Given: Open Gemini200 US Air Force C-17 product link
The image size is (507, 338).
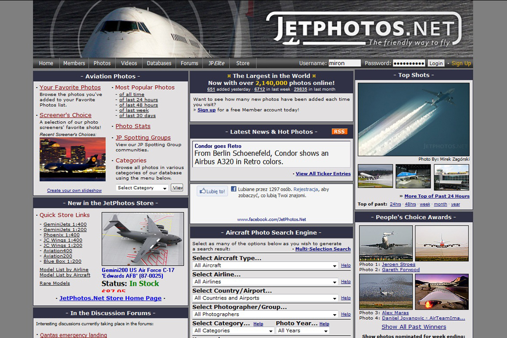Looking at the screenshot, I should coord(138,273).
